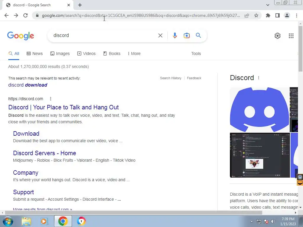This screenshot has height=227, width=303.
Task: View site information via the lock icon
Action: [37, 15]
